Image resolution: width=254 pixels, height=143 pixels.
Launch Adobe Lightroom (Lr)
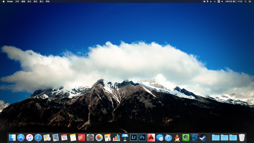pyautogui.click(x=134, y=137)
